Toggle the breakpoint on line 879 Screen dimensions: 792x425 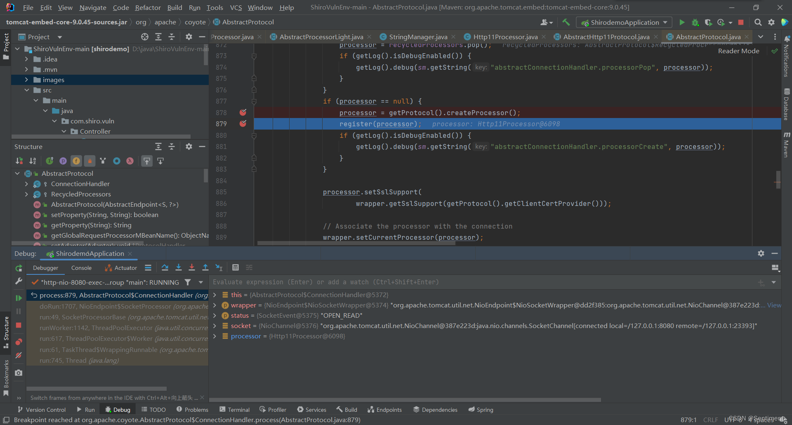(x=243, y=123)
